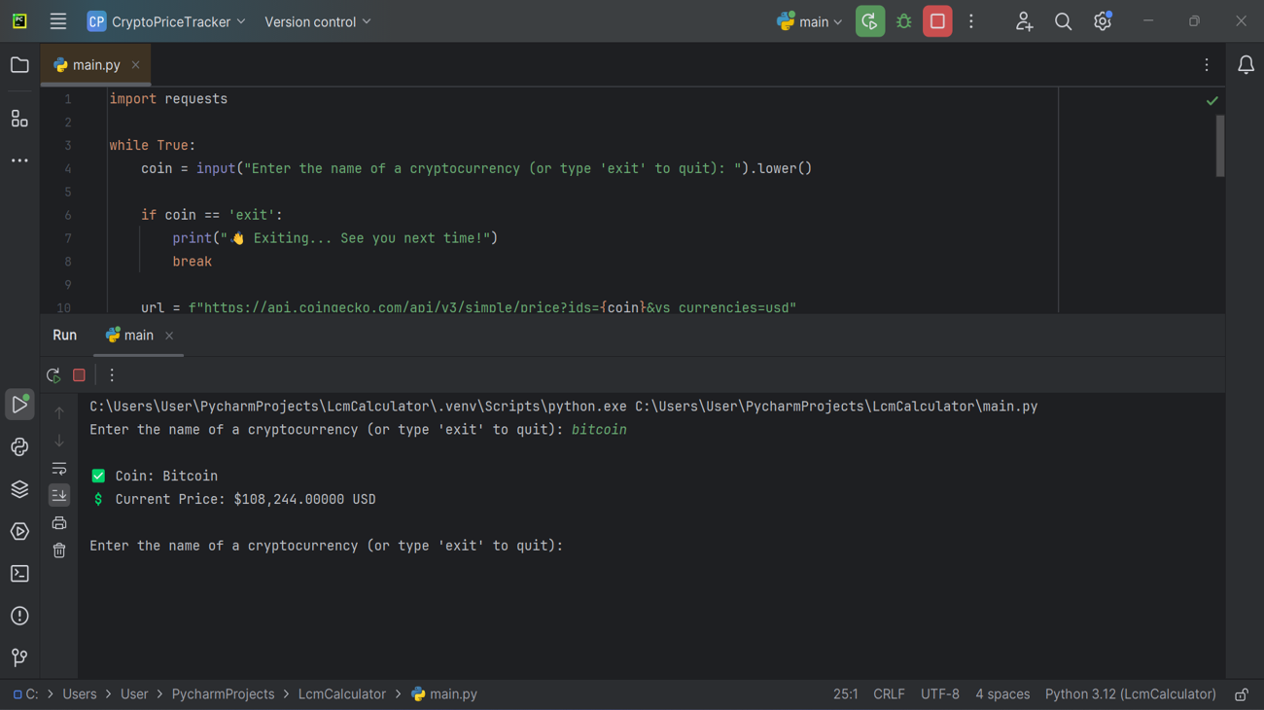
Task: Expand the CryptoPriceTracker project dropdown
Action: tap(166, 21)
